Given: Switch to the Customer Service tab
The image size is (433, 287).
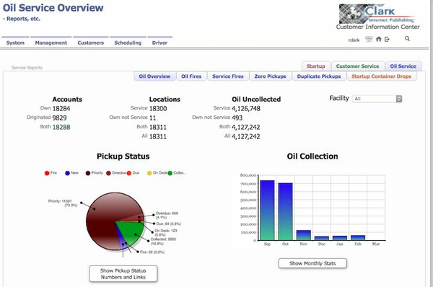Looking at the screenshot, I should 358,66.
